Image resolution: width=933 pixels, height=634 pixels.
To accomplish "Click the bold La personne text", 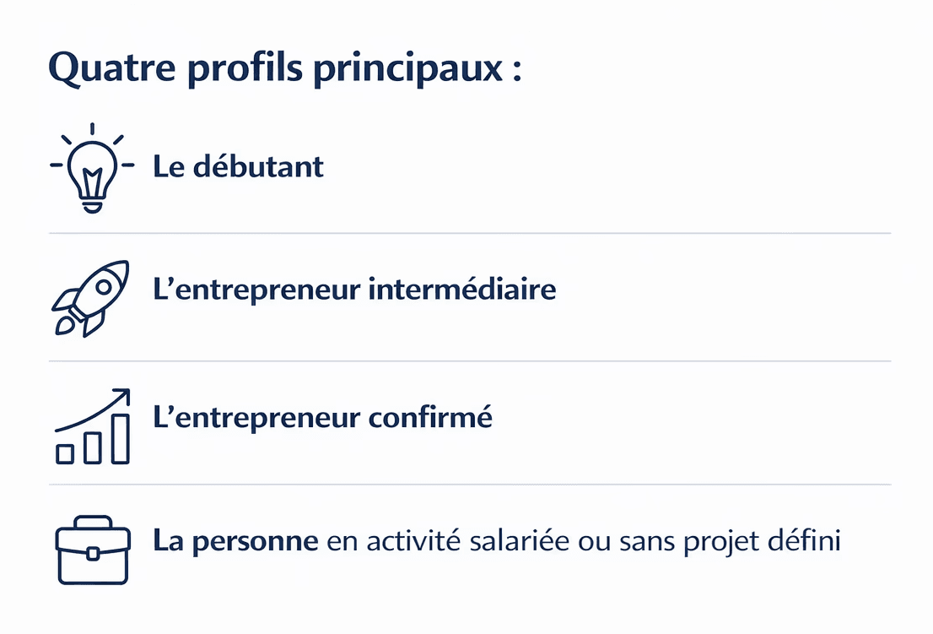I will [235, 541].
